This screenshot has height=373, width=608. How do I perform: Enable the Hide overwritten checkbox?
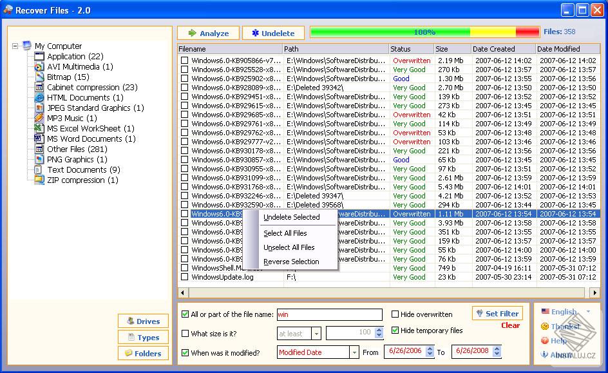(x=395, y=314)
